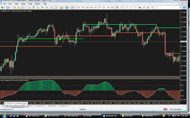
Task: Select the Crosshair tool
Action: 122,8
